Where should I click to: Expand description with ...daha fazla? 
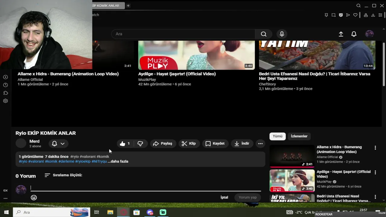coord(118,162)
